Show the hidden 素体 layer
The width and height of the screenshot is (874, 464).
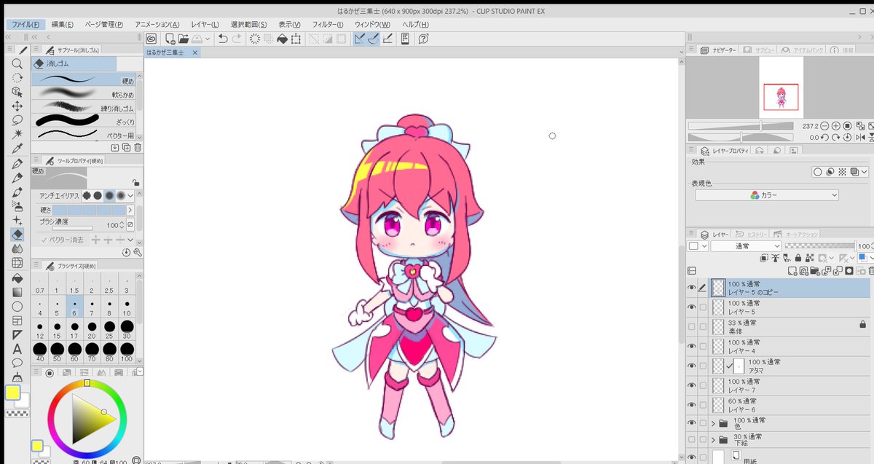pos(692,327)
